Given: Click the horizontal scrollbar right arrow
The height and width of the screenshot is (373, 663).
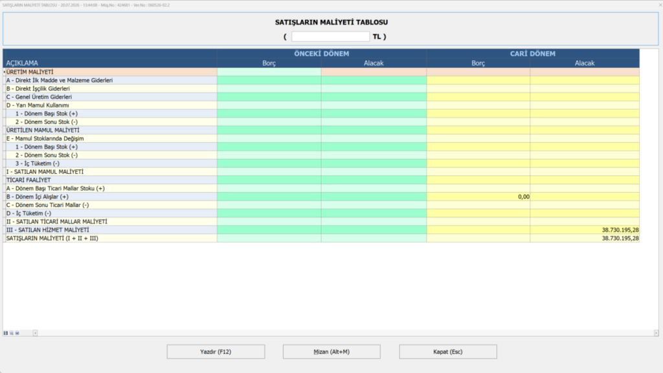Looking at the screenshot, I should tap(657, 333).
